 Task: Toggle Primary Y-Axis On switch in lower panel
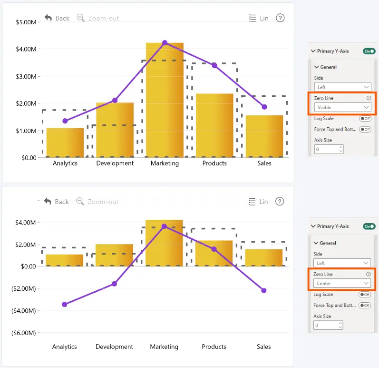pos(369,226)
